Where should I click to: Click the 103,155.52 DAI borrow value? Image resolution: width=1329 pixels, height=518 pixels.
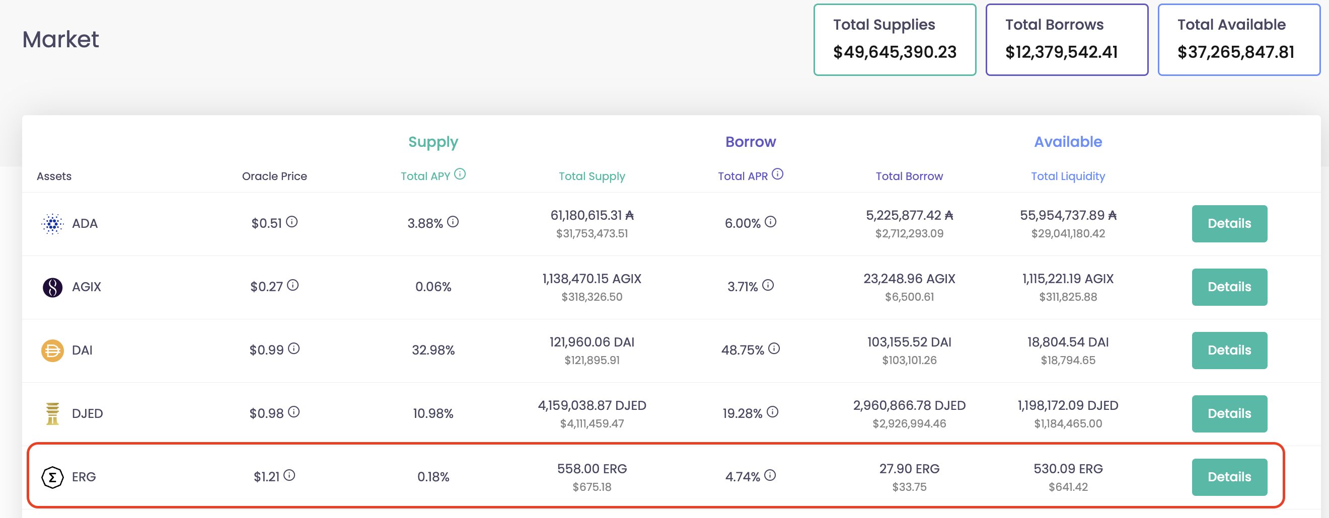click(x=909, y=342)
